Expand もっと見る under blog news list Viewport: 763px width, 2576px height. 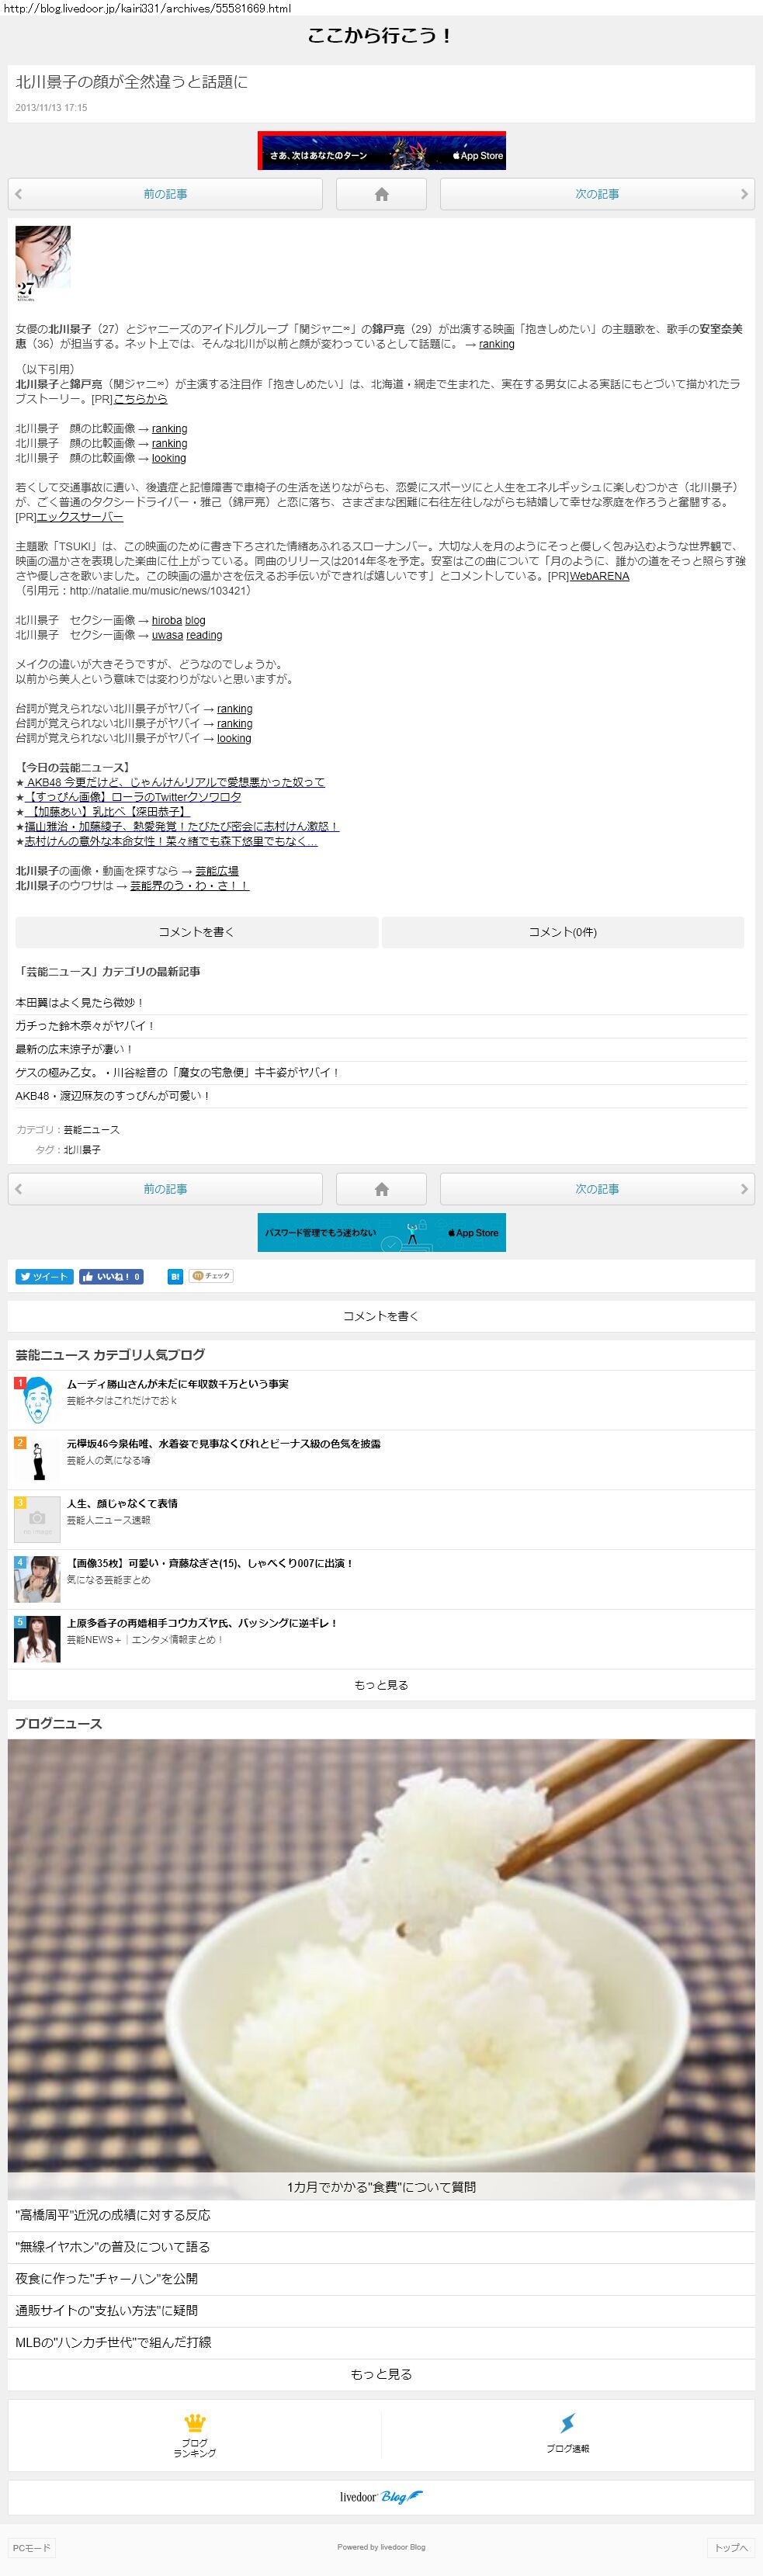pyautogui.click(x=381, y=2374)
